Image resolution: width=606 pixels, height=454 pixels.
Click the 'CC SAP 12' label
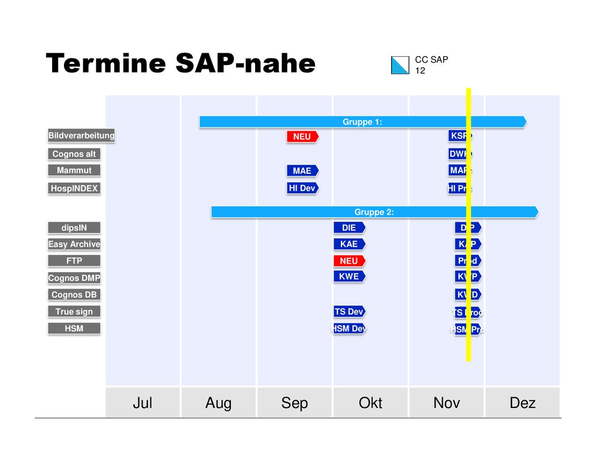click(431, 65)
